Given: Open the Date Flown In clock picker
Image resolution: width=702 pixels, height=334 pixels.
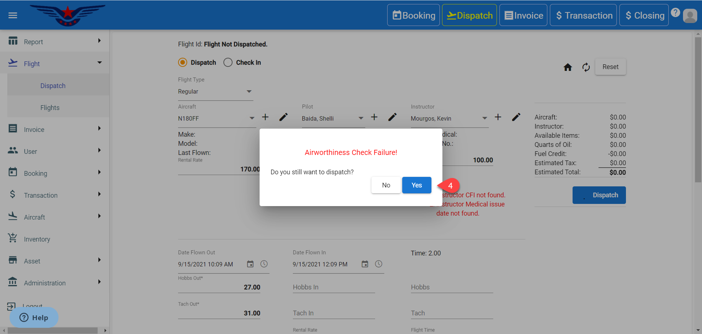Looking at the screenshot, I should [x=378, y=264].
